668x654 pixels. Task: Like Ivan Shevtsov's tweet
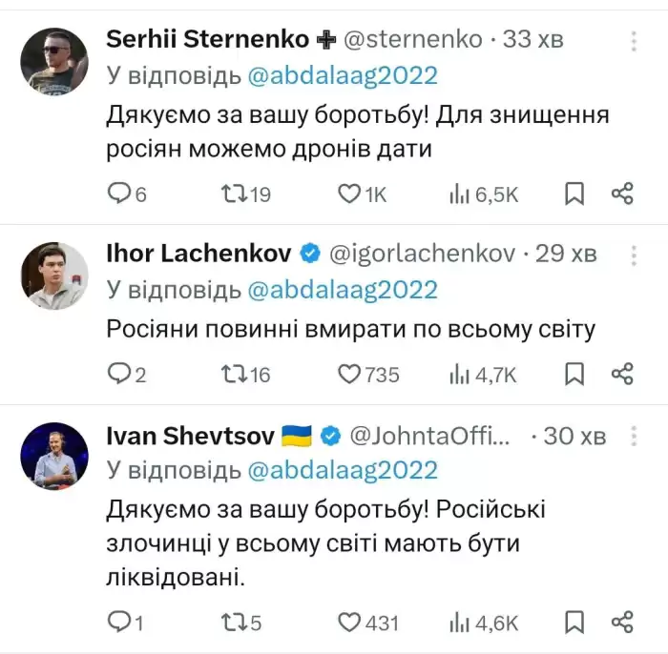(x=368, y=623)
